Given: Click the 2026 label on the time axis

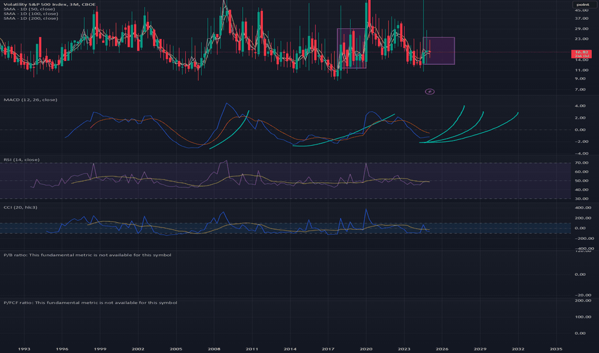Looking at the screenshot, I should (442, 349).
